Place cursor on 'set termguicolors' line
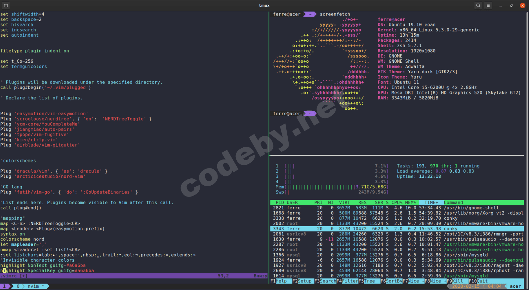 [23, 66]
